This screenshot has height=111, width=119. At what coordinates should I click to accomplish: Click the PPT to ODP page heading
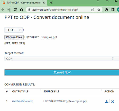point(47,17)
